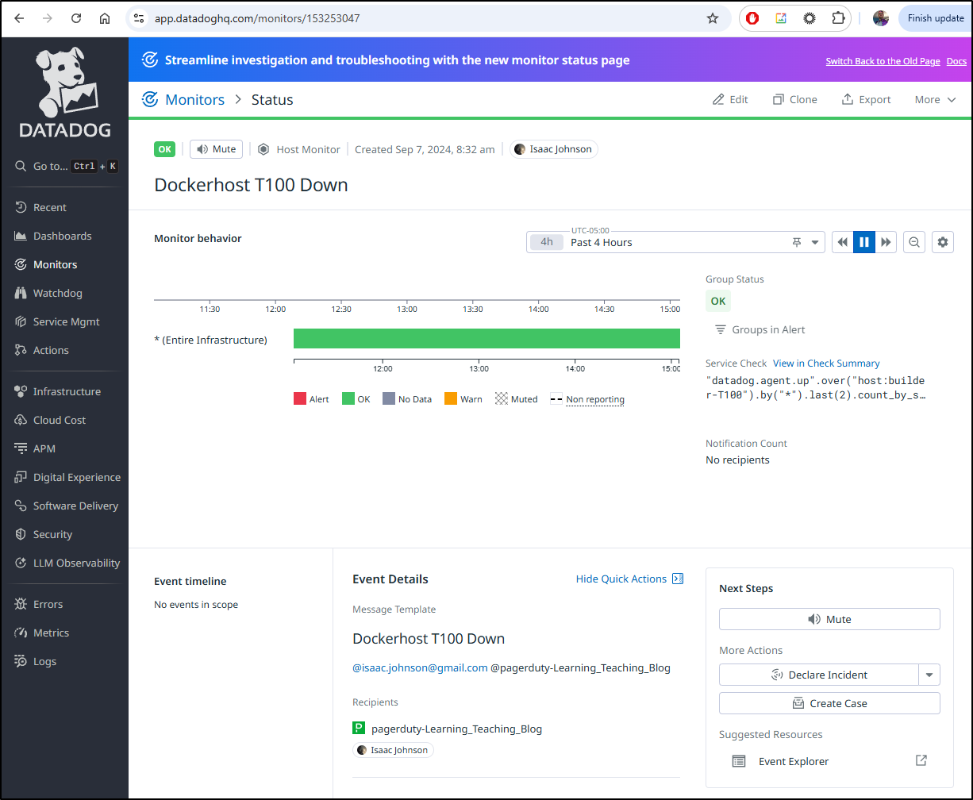Click the Isaac Johnson creator chip
This screenshot has width=973, height=800.
[553, 149]
